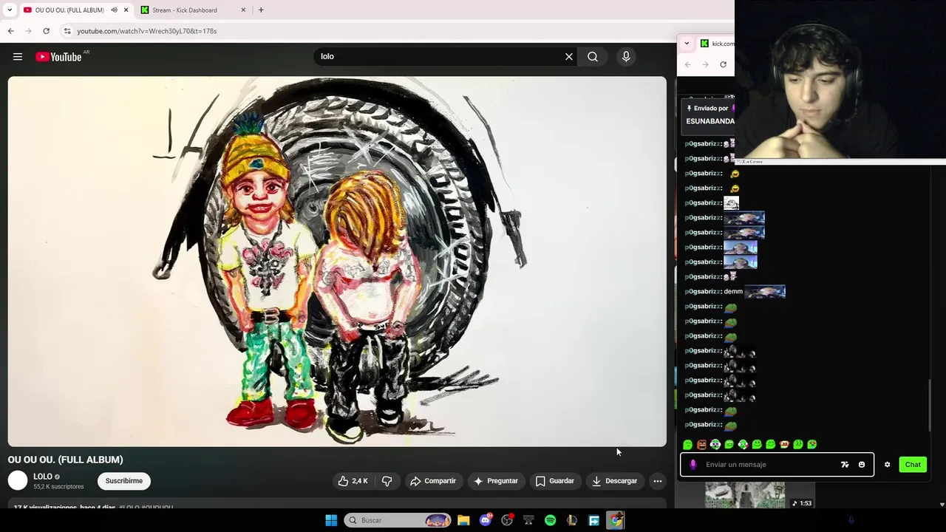The height and width of the screenshot is (532, 946).
Task: Reload the Kick chat window
Action: click(723, 64)
